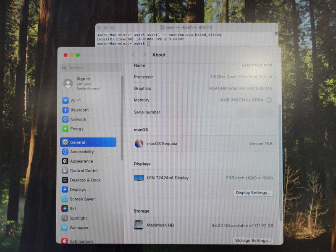This screenshot has height=252, width=336.
Task: Zoom the System Settings window
Action: coord(78,55)
